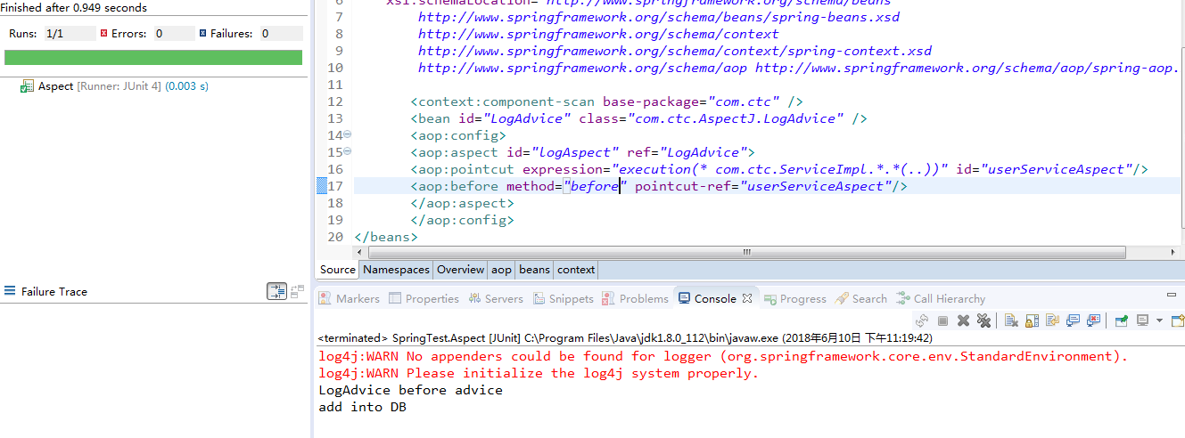
Task: Click the closing </beans> tag
Action: [386, 237]
